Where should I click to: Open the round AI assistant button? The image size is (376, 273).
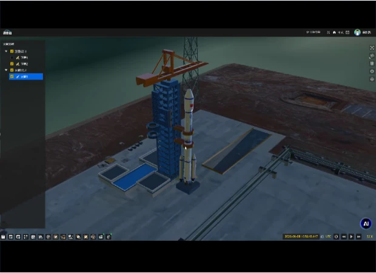(x=366, y=224)
